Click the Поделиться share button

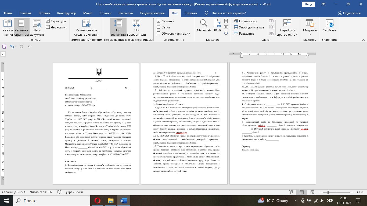point(349,13)
